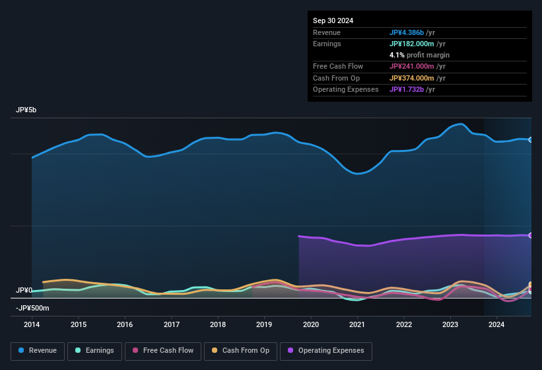
Task: Click the JP¥0 y-axis label
Action: coord(24,290)
